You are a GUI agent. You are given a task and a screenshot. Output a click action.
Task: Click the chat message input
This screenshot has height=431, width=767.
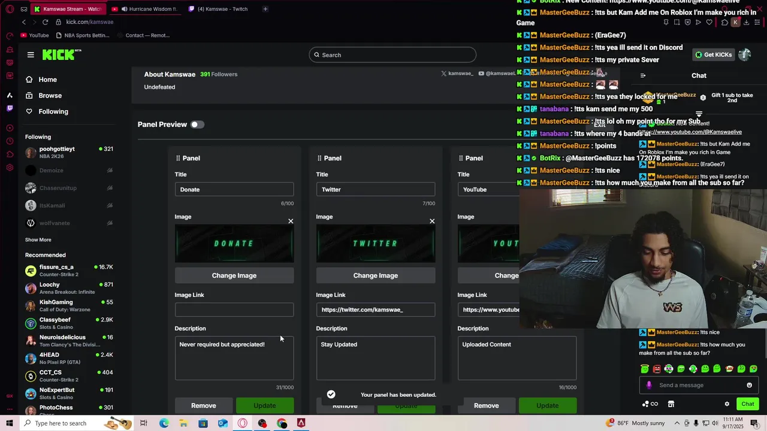tap(699, 386)
